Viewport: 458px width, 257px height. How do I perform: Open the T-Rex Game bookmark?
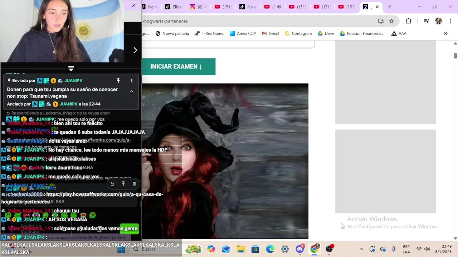pos(209,34)
